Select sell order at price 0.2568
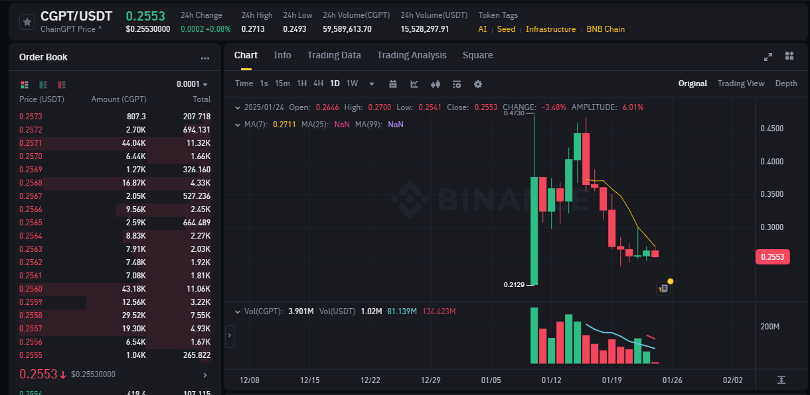This screenshot has height=395, width=810. point(115,183)
